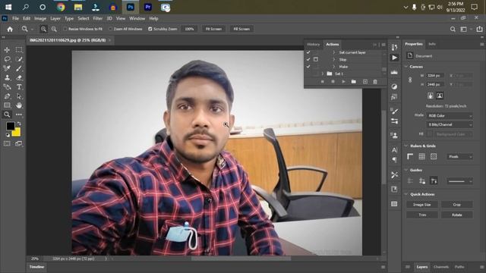Viewport: 486px width, 273px height.
Task: Delete action with trash icon
Action: click(375, 82)
